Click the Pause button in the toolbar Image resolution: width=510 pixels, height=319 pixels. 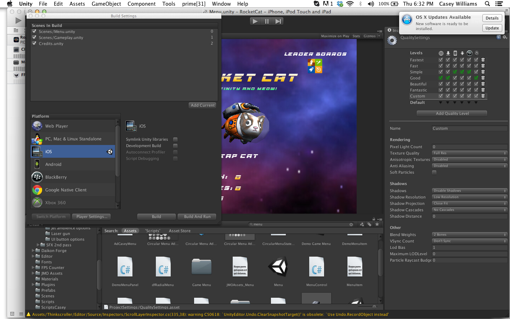coord(267,21)
